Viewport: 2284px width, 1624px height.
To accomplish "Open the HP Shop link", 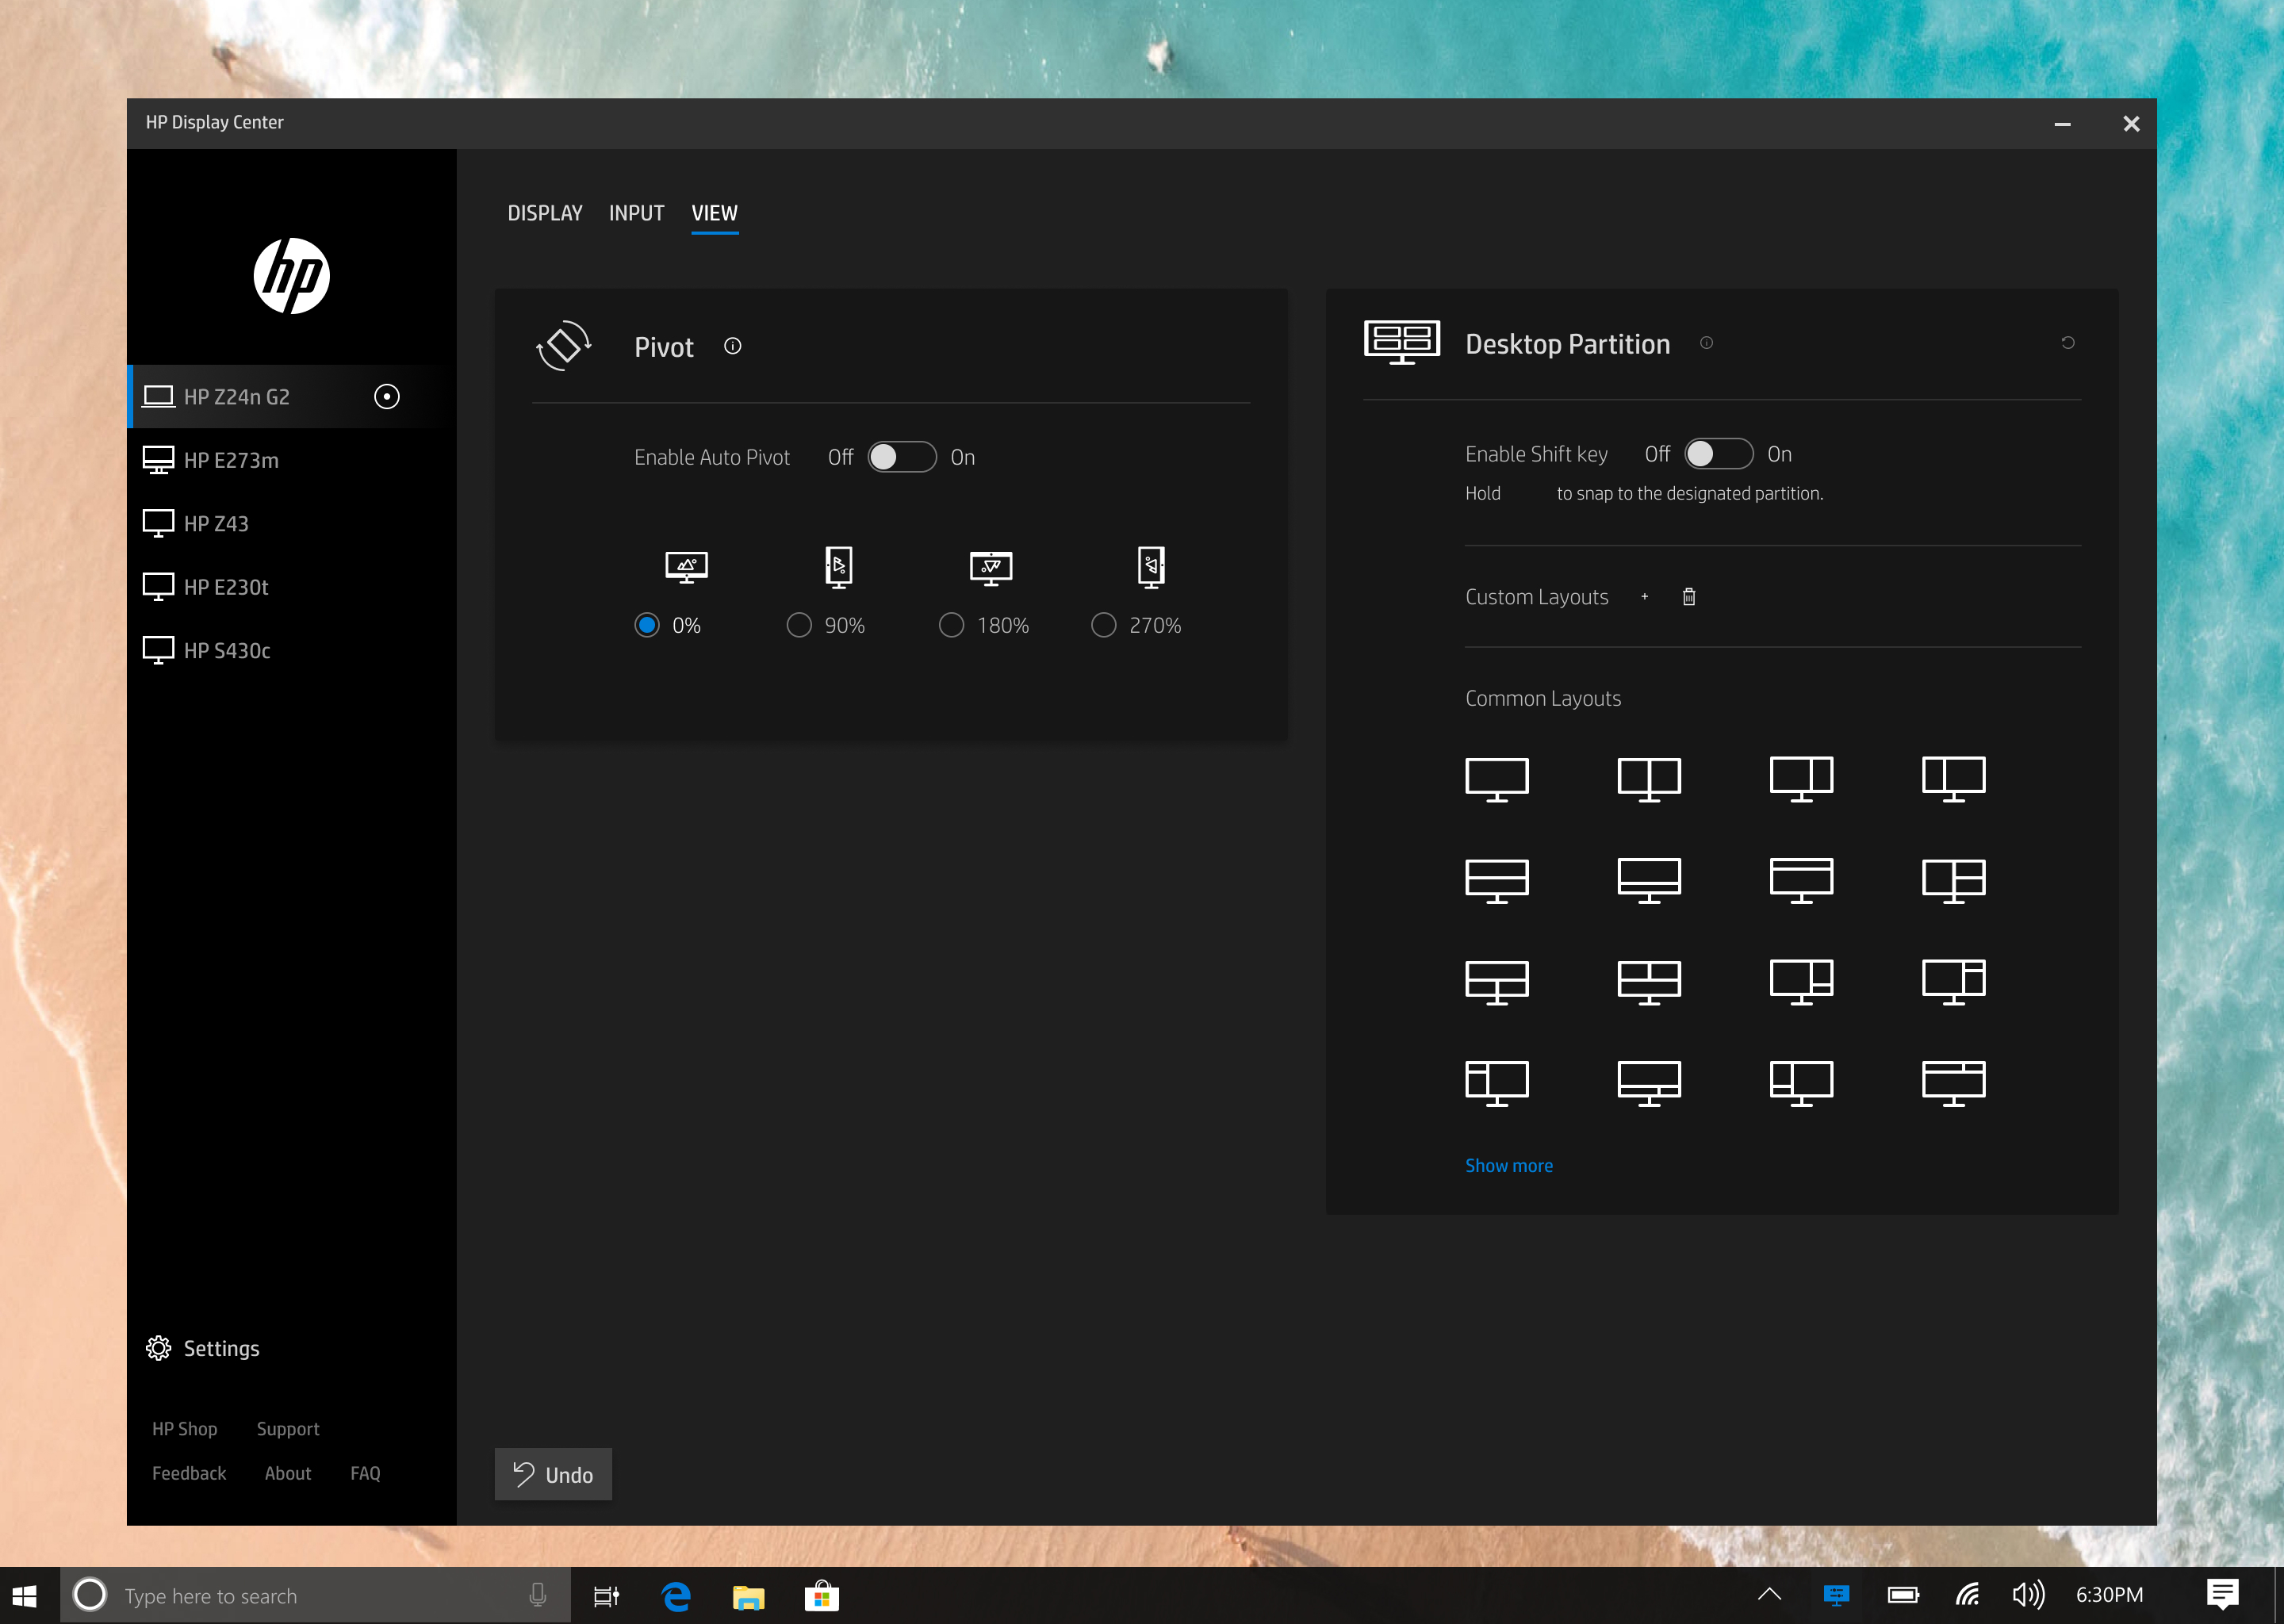I will point(184,1429).
